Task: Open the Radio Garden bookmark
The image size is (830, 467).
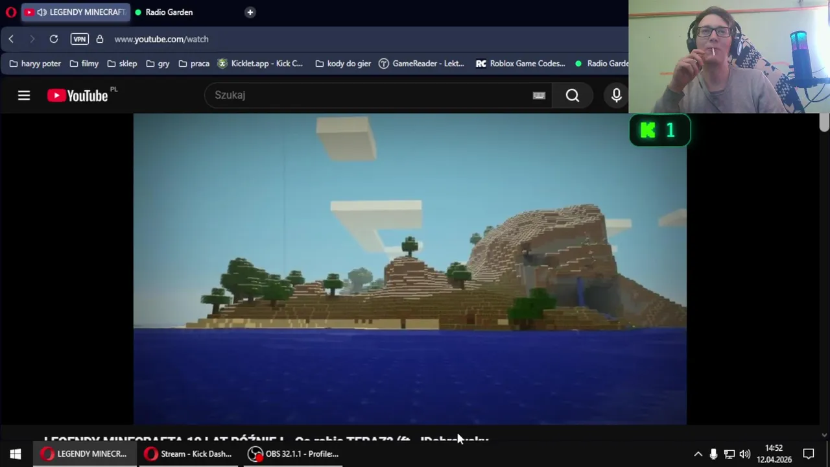Action: click(x=601, y=64)
